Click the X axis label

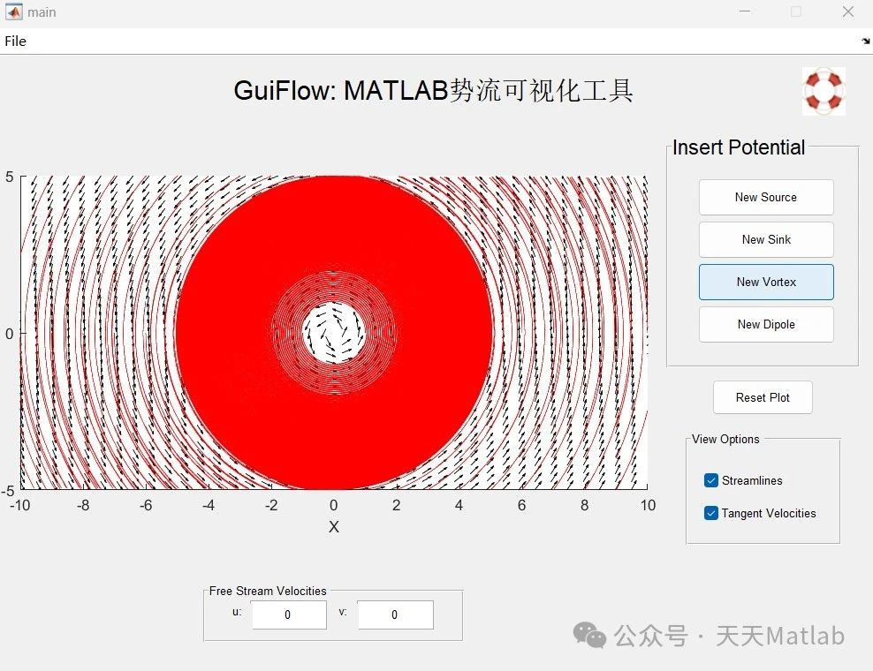click(x=333, y=527)
